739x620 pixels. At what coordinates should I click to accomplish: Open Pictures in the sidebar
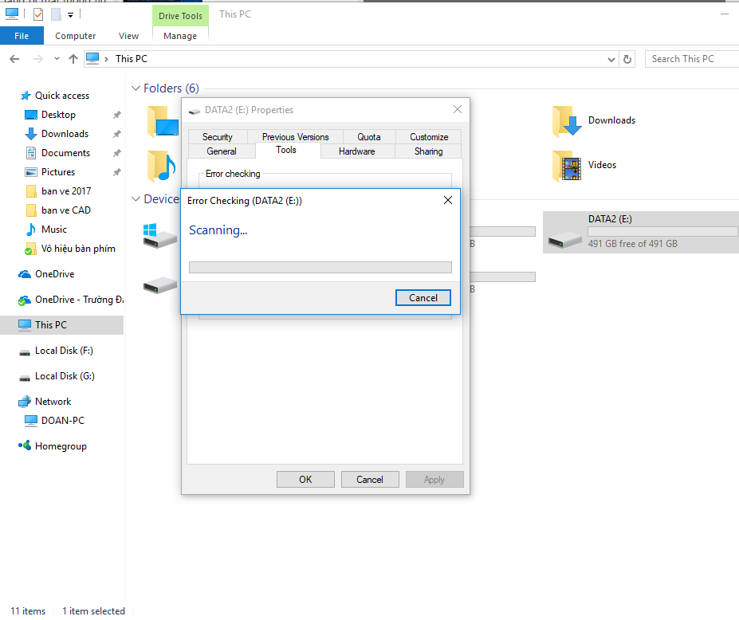pos(58,172)
